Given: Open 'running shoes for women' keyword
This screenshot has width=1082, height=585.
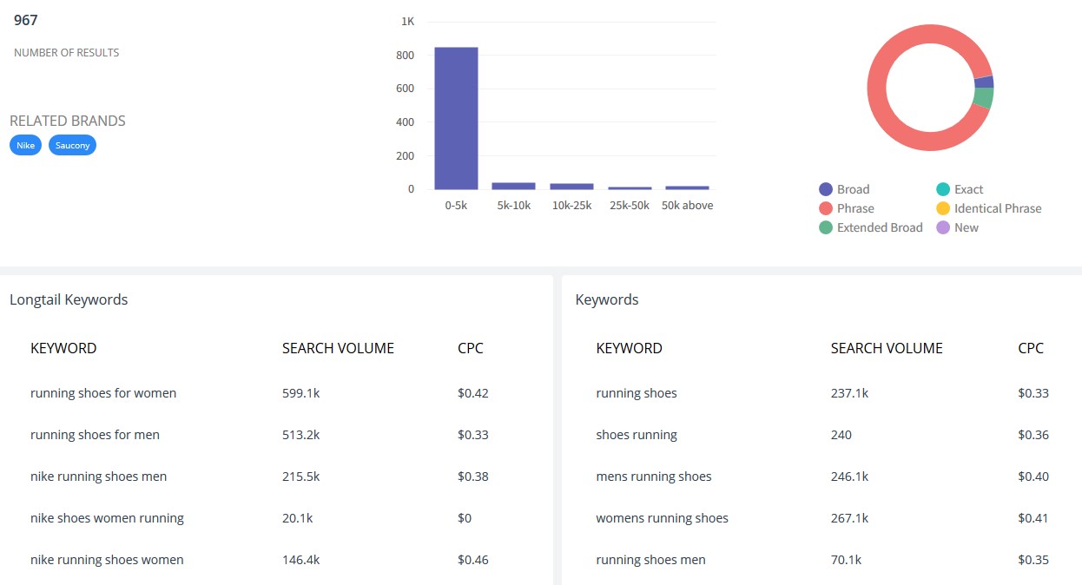Looking at the screenshot, I should 103,393.
